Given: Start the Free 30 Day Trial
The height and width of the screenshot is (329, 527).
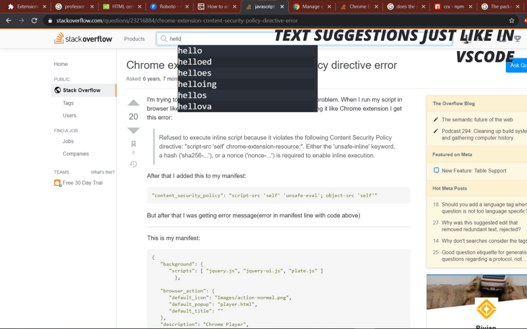Looking at the screenshot, I should (83, 183).
